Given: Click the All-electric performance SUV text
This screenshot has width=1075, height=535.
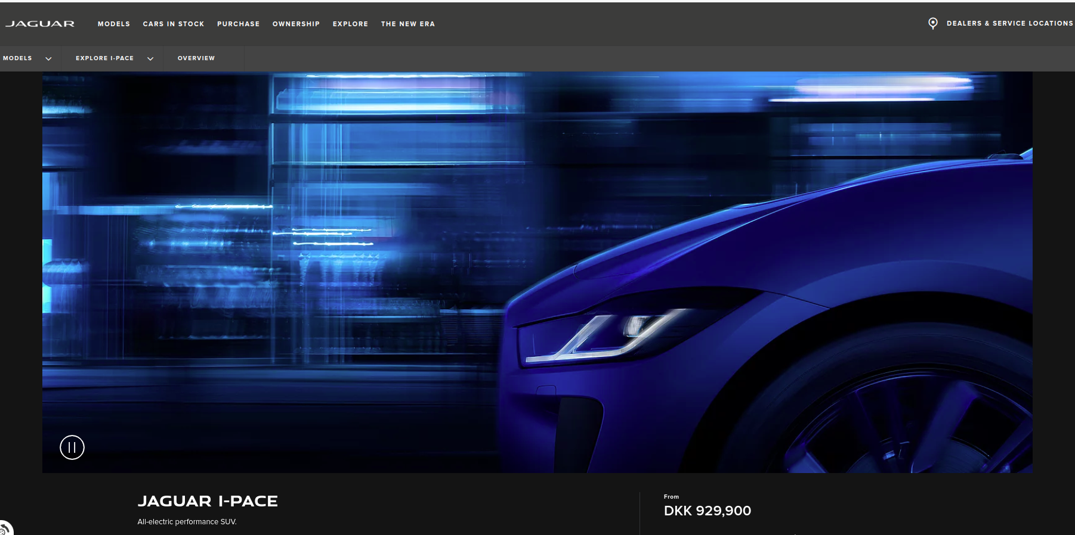Looking at the screenshot, I should coord(187,522).
